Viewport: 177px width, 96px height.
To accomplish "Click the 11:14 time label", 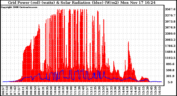I will (75, 90).
